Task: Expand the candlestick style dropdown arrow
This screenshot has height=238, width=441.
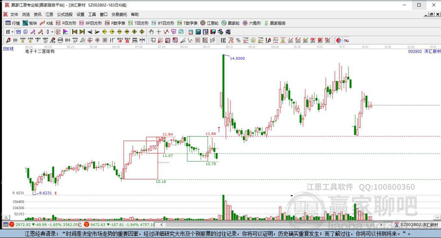Action: point(52,32)
